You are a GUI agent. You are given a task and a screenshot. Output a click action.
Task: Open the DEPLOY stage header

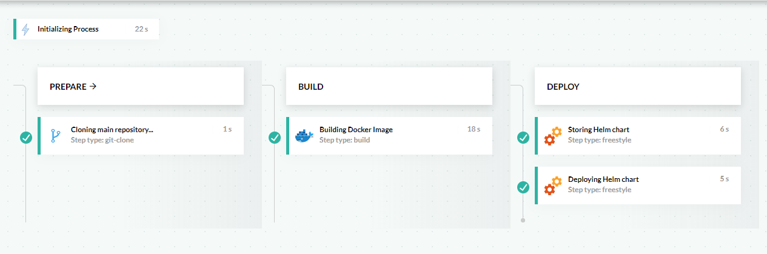point(638,86)
